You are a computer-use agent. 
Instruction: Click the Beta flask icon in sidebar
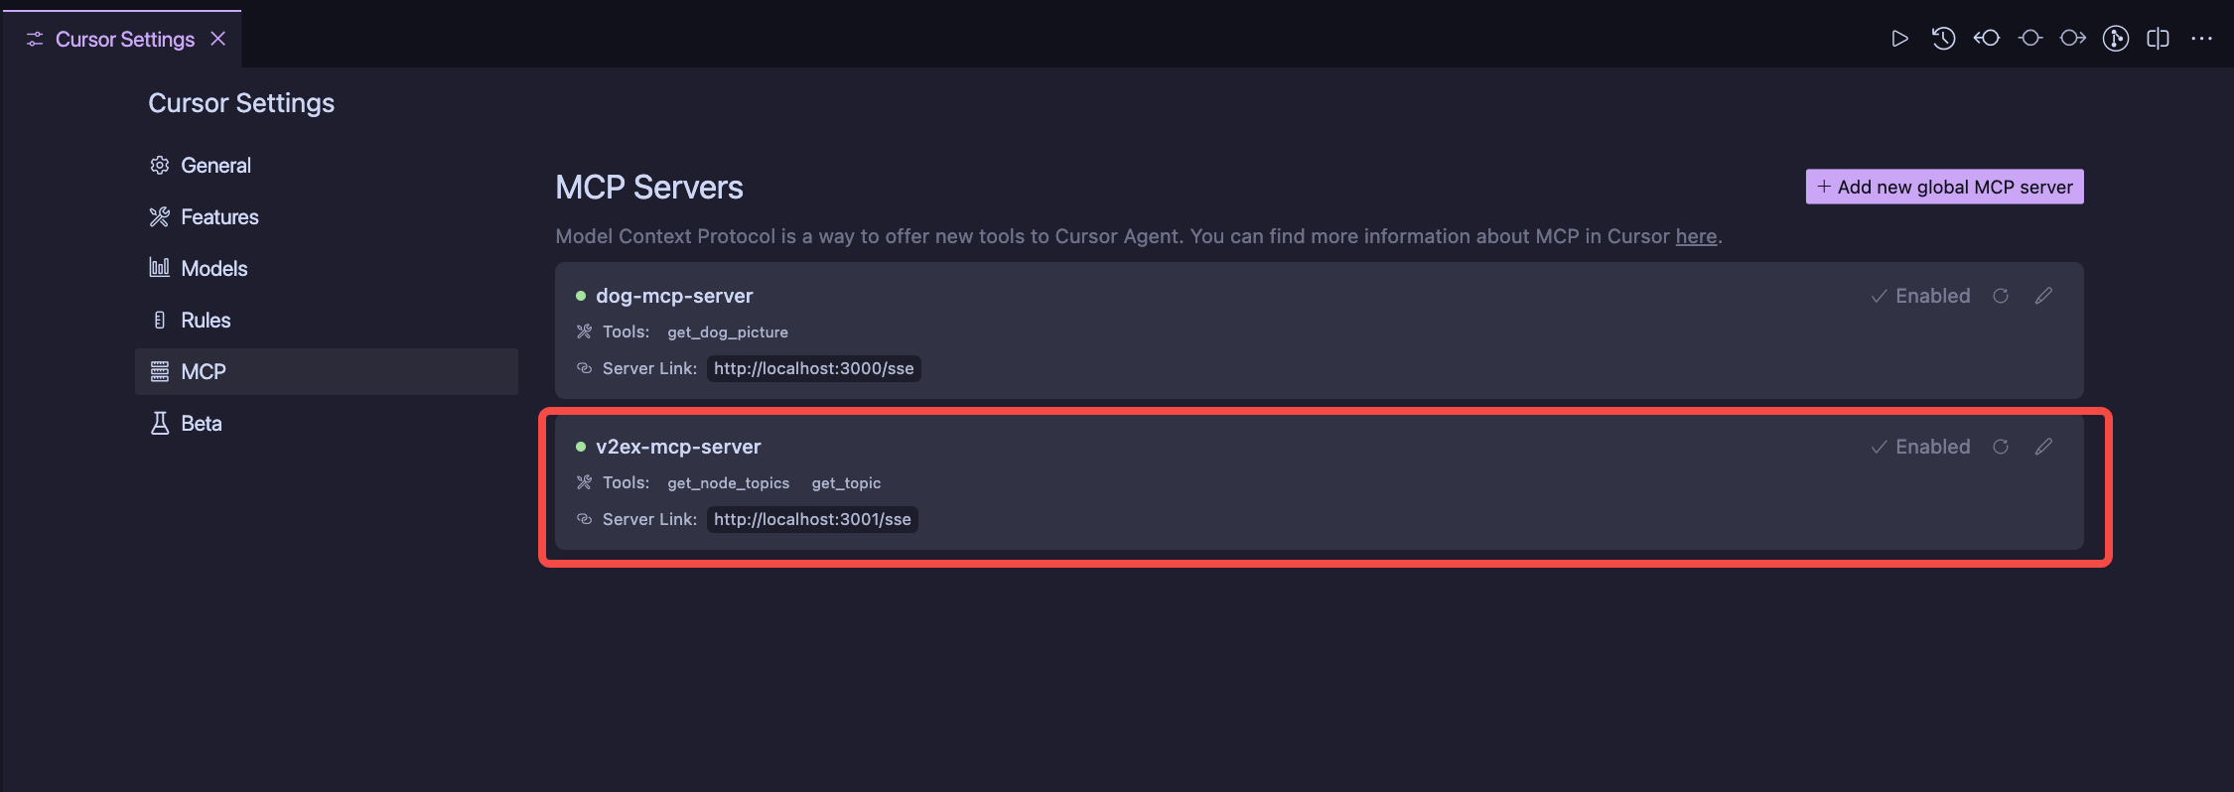pyautogui.click(x=159, y=424)
